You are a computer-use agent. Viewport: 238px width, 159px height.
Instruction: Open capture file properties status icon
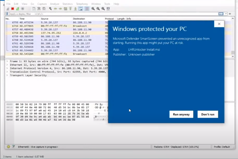tap(14, 146)
